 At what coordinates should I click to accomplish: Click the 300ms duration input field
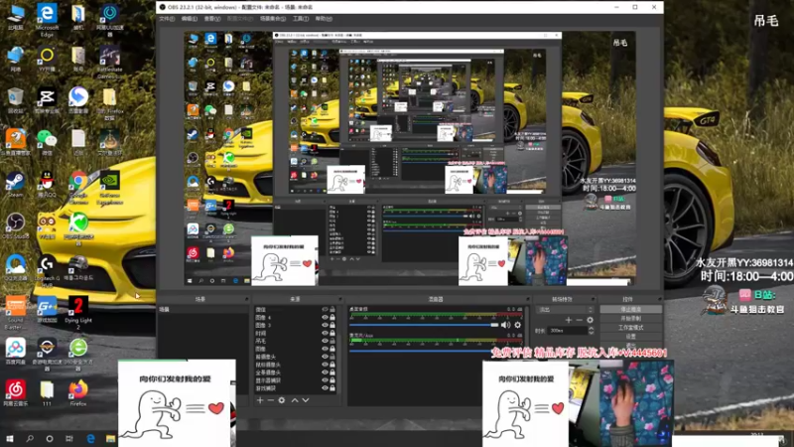point(567,331)
